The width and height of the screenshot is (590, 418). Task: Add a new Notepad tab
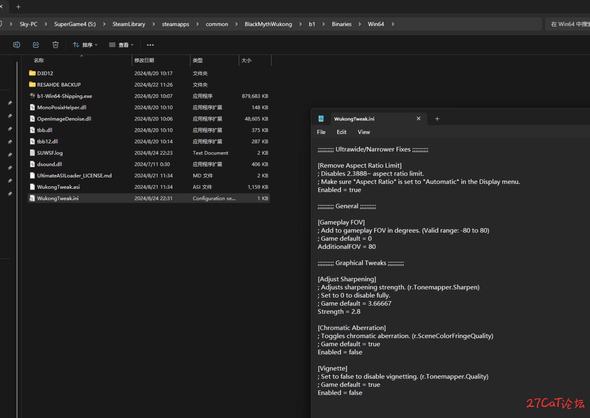(x=437, y=119)
